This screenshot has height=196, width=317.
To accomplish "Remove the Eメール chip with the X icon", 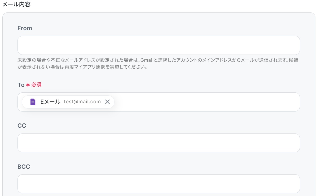I will (x=107, y=102).
